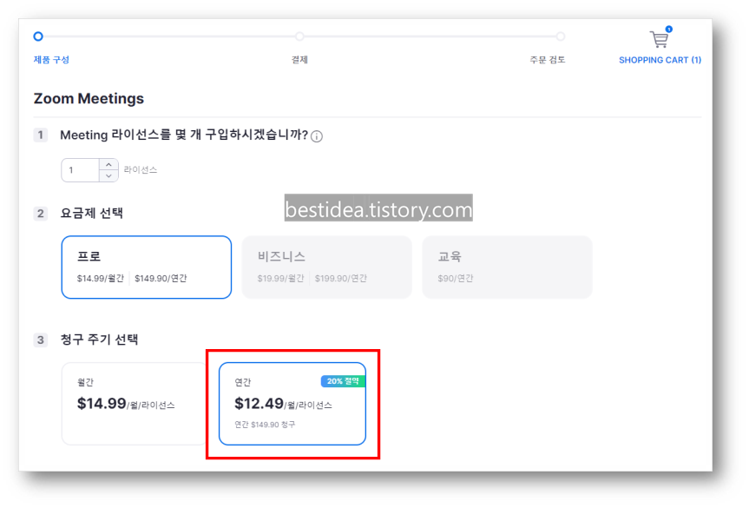
Task: Decrease license count with the down arrow
Action: [x=108, y=176]
